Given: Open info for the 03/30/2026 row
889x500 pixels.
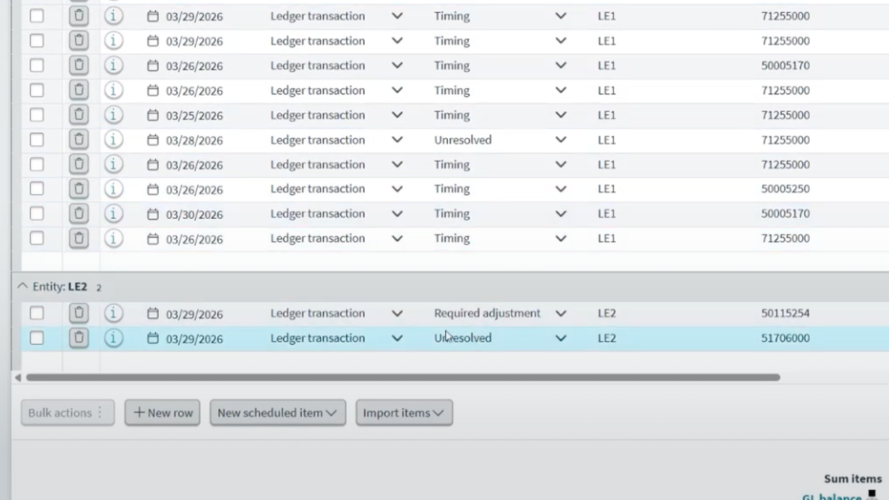Looking at the screenshot, I should tap(113, 213).
